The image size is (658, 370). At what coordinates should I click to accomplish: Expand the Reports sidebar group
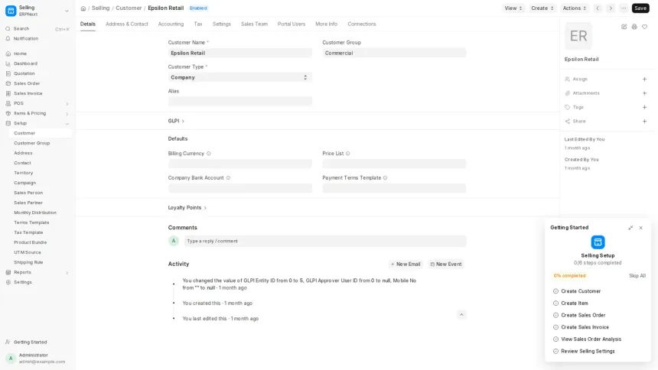point(67,273)
